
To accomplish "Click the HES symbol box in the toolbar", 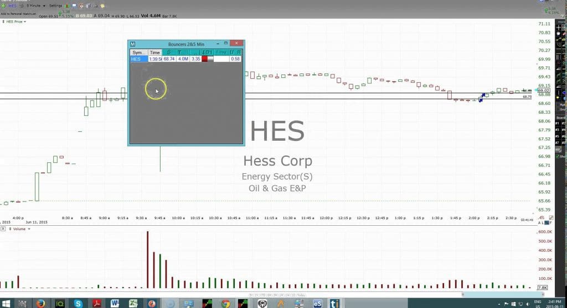I will pyautogui.click(x=13, y=6).
